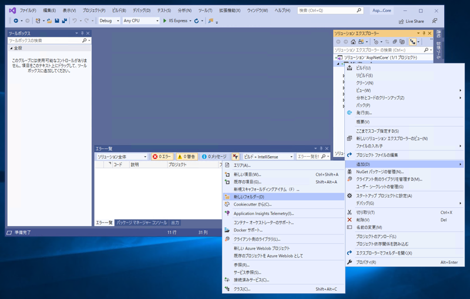Screen dimensions: 470x299
Task: Click the feedback icon near Live Share
Action: (434, 21)
